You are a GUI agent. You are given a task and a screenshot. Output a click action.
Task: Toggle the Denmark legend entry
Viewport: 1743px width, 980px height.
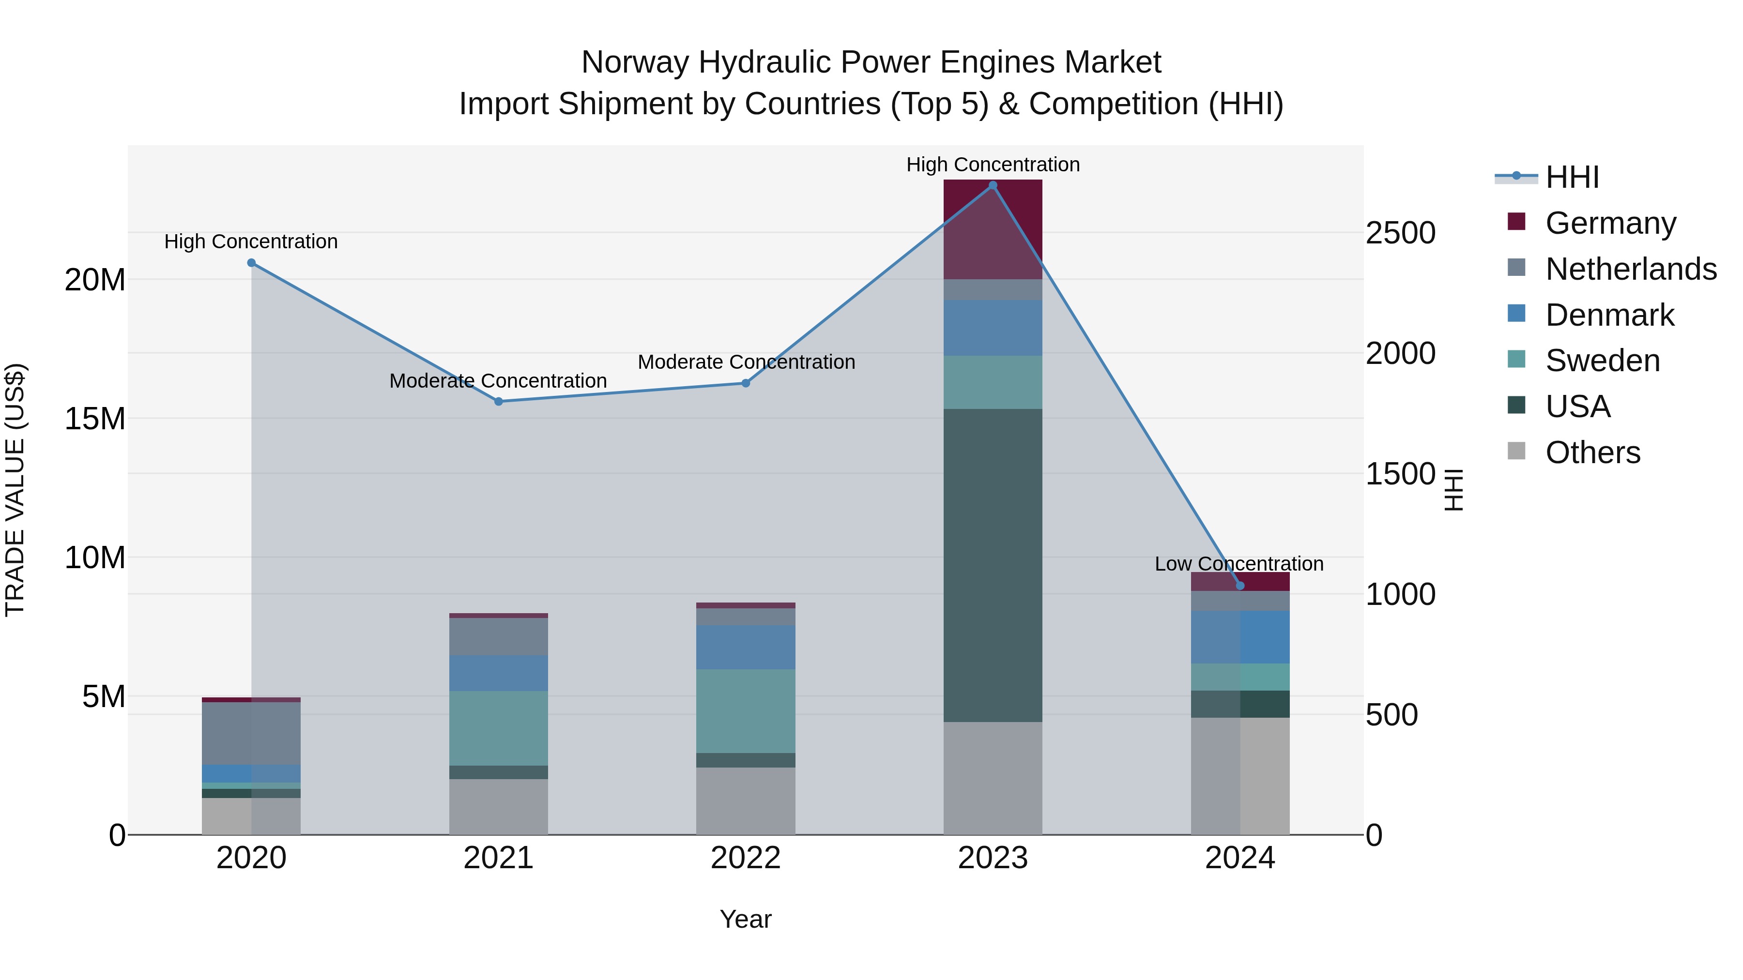(1591, 315)
